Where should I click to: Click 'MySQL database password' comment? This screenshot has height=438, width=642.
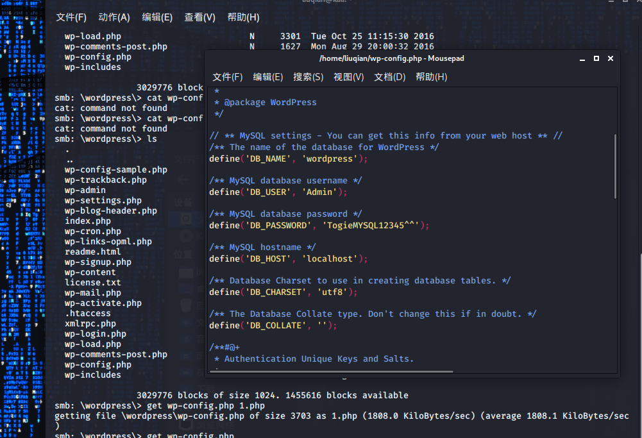(x=286, y=214)
